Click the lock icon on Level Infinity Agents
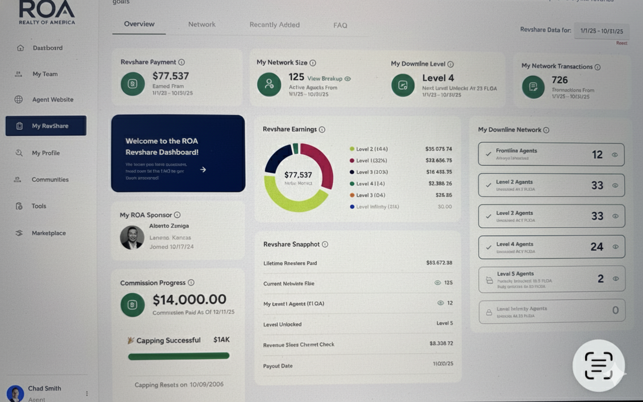Screen dimensions: 643x402 pos(488,312)
